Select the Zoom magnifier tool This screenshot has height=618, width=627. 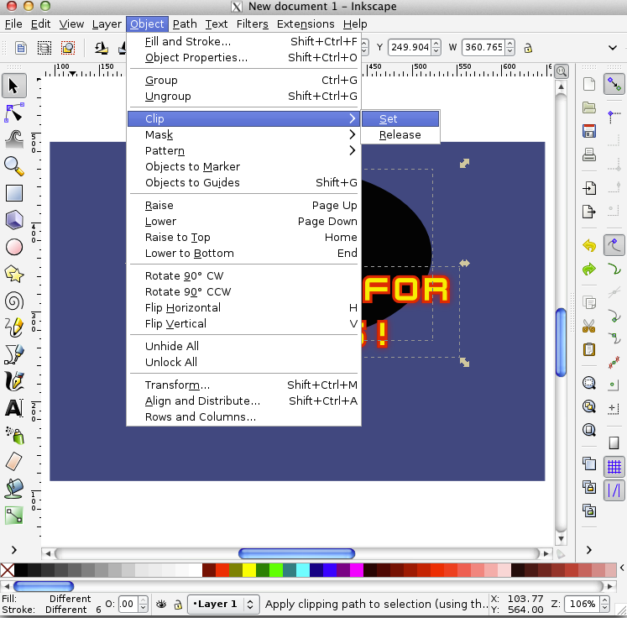[14, 165]
